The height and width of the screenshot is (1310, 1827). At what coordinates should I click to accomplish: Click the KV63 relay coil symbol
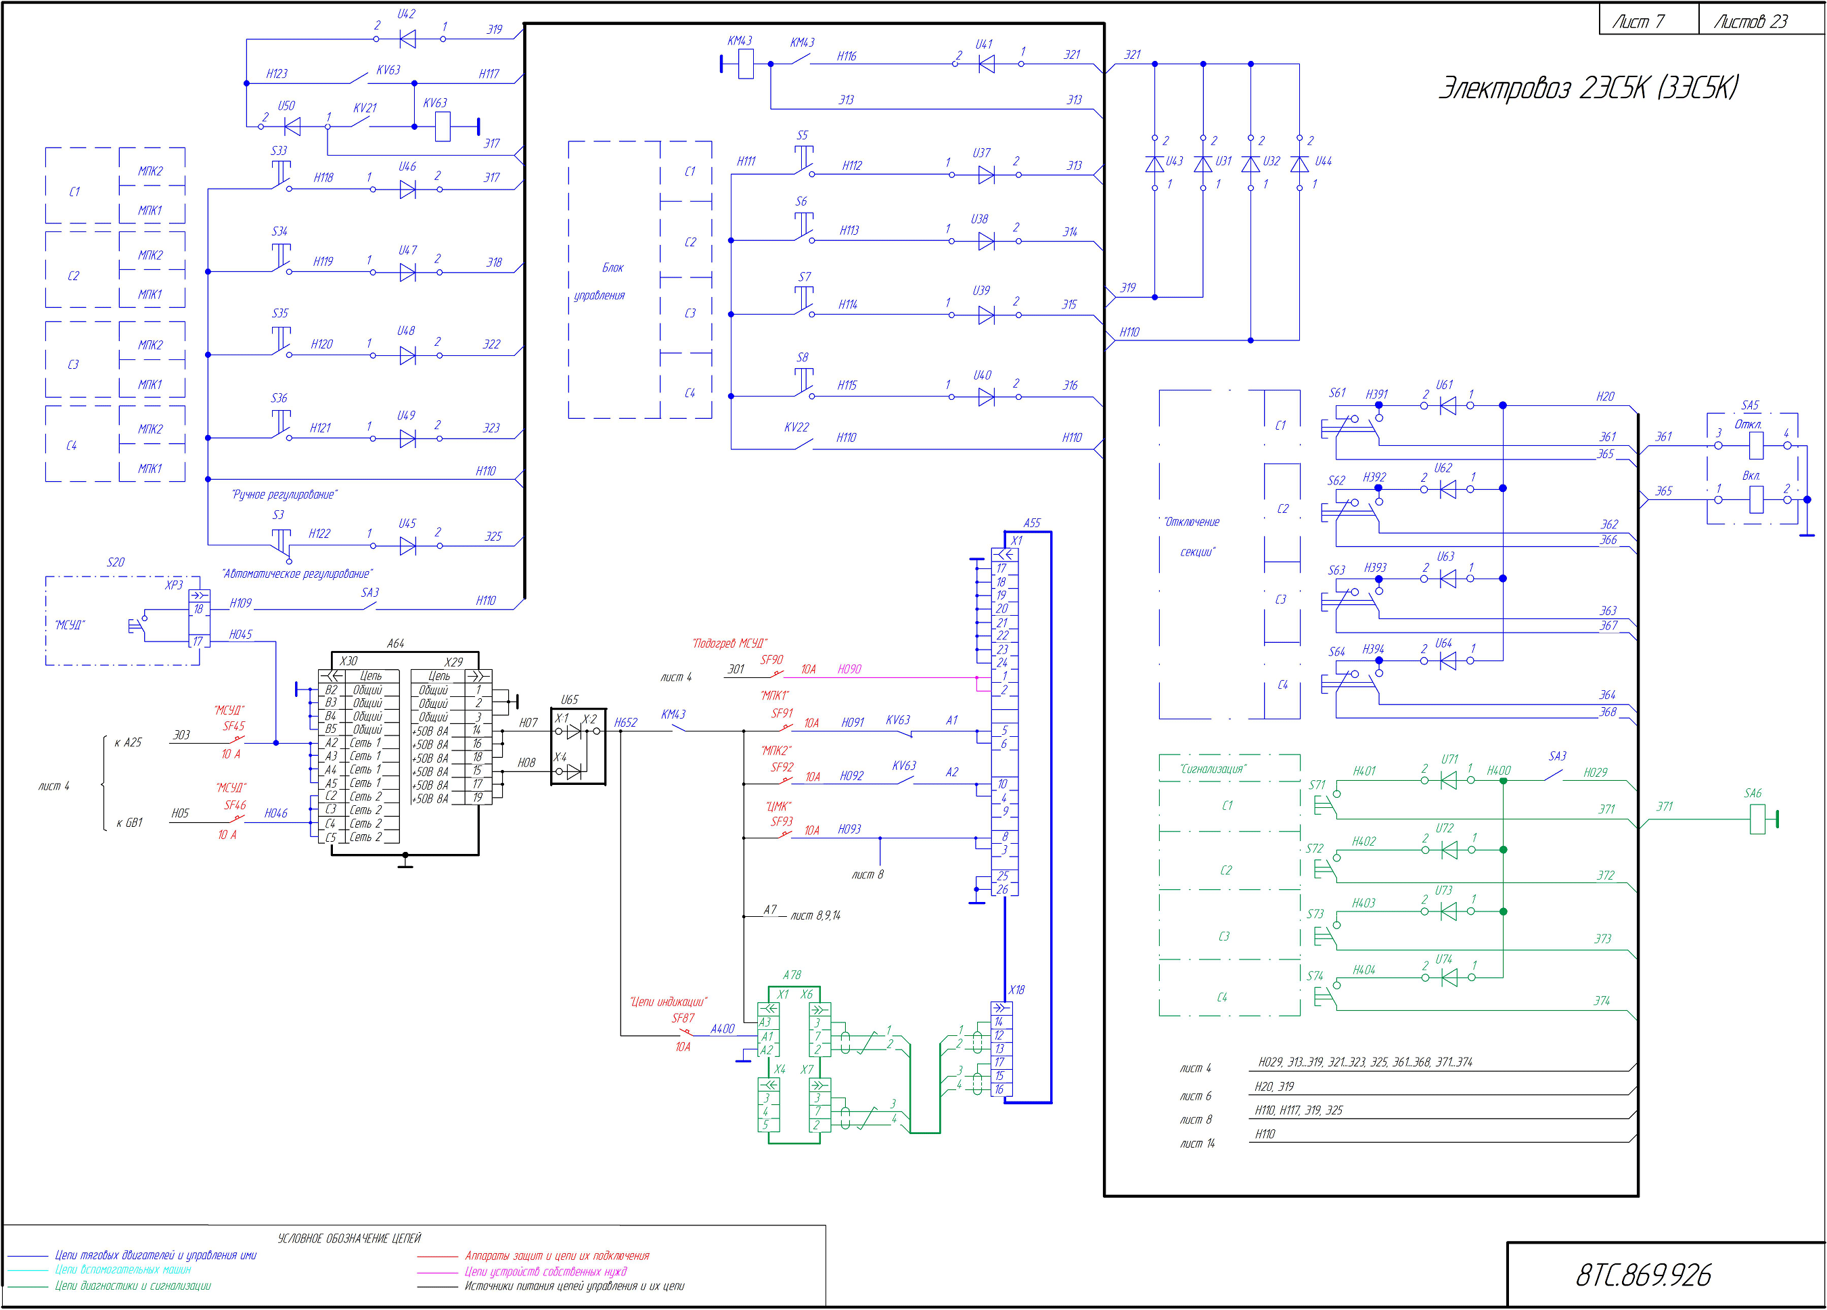pos(443,127)
